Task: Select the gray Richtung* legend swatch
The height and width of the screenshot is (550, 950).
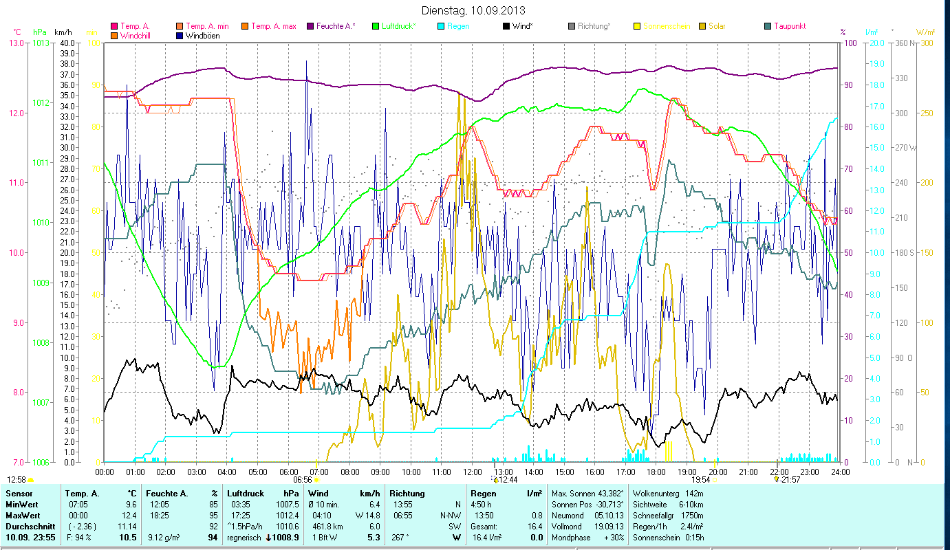Action: pyautogui.click(x=571, y=26)
